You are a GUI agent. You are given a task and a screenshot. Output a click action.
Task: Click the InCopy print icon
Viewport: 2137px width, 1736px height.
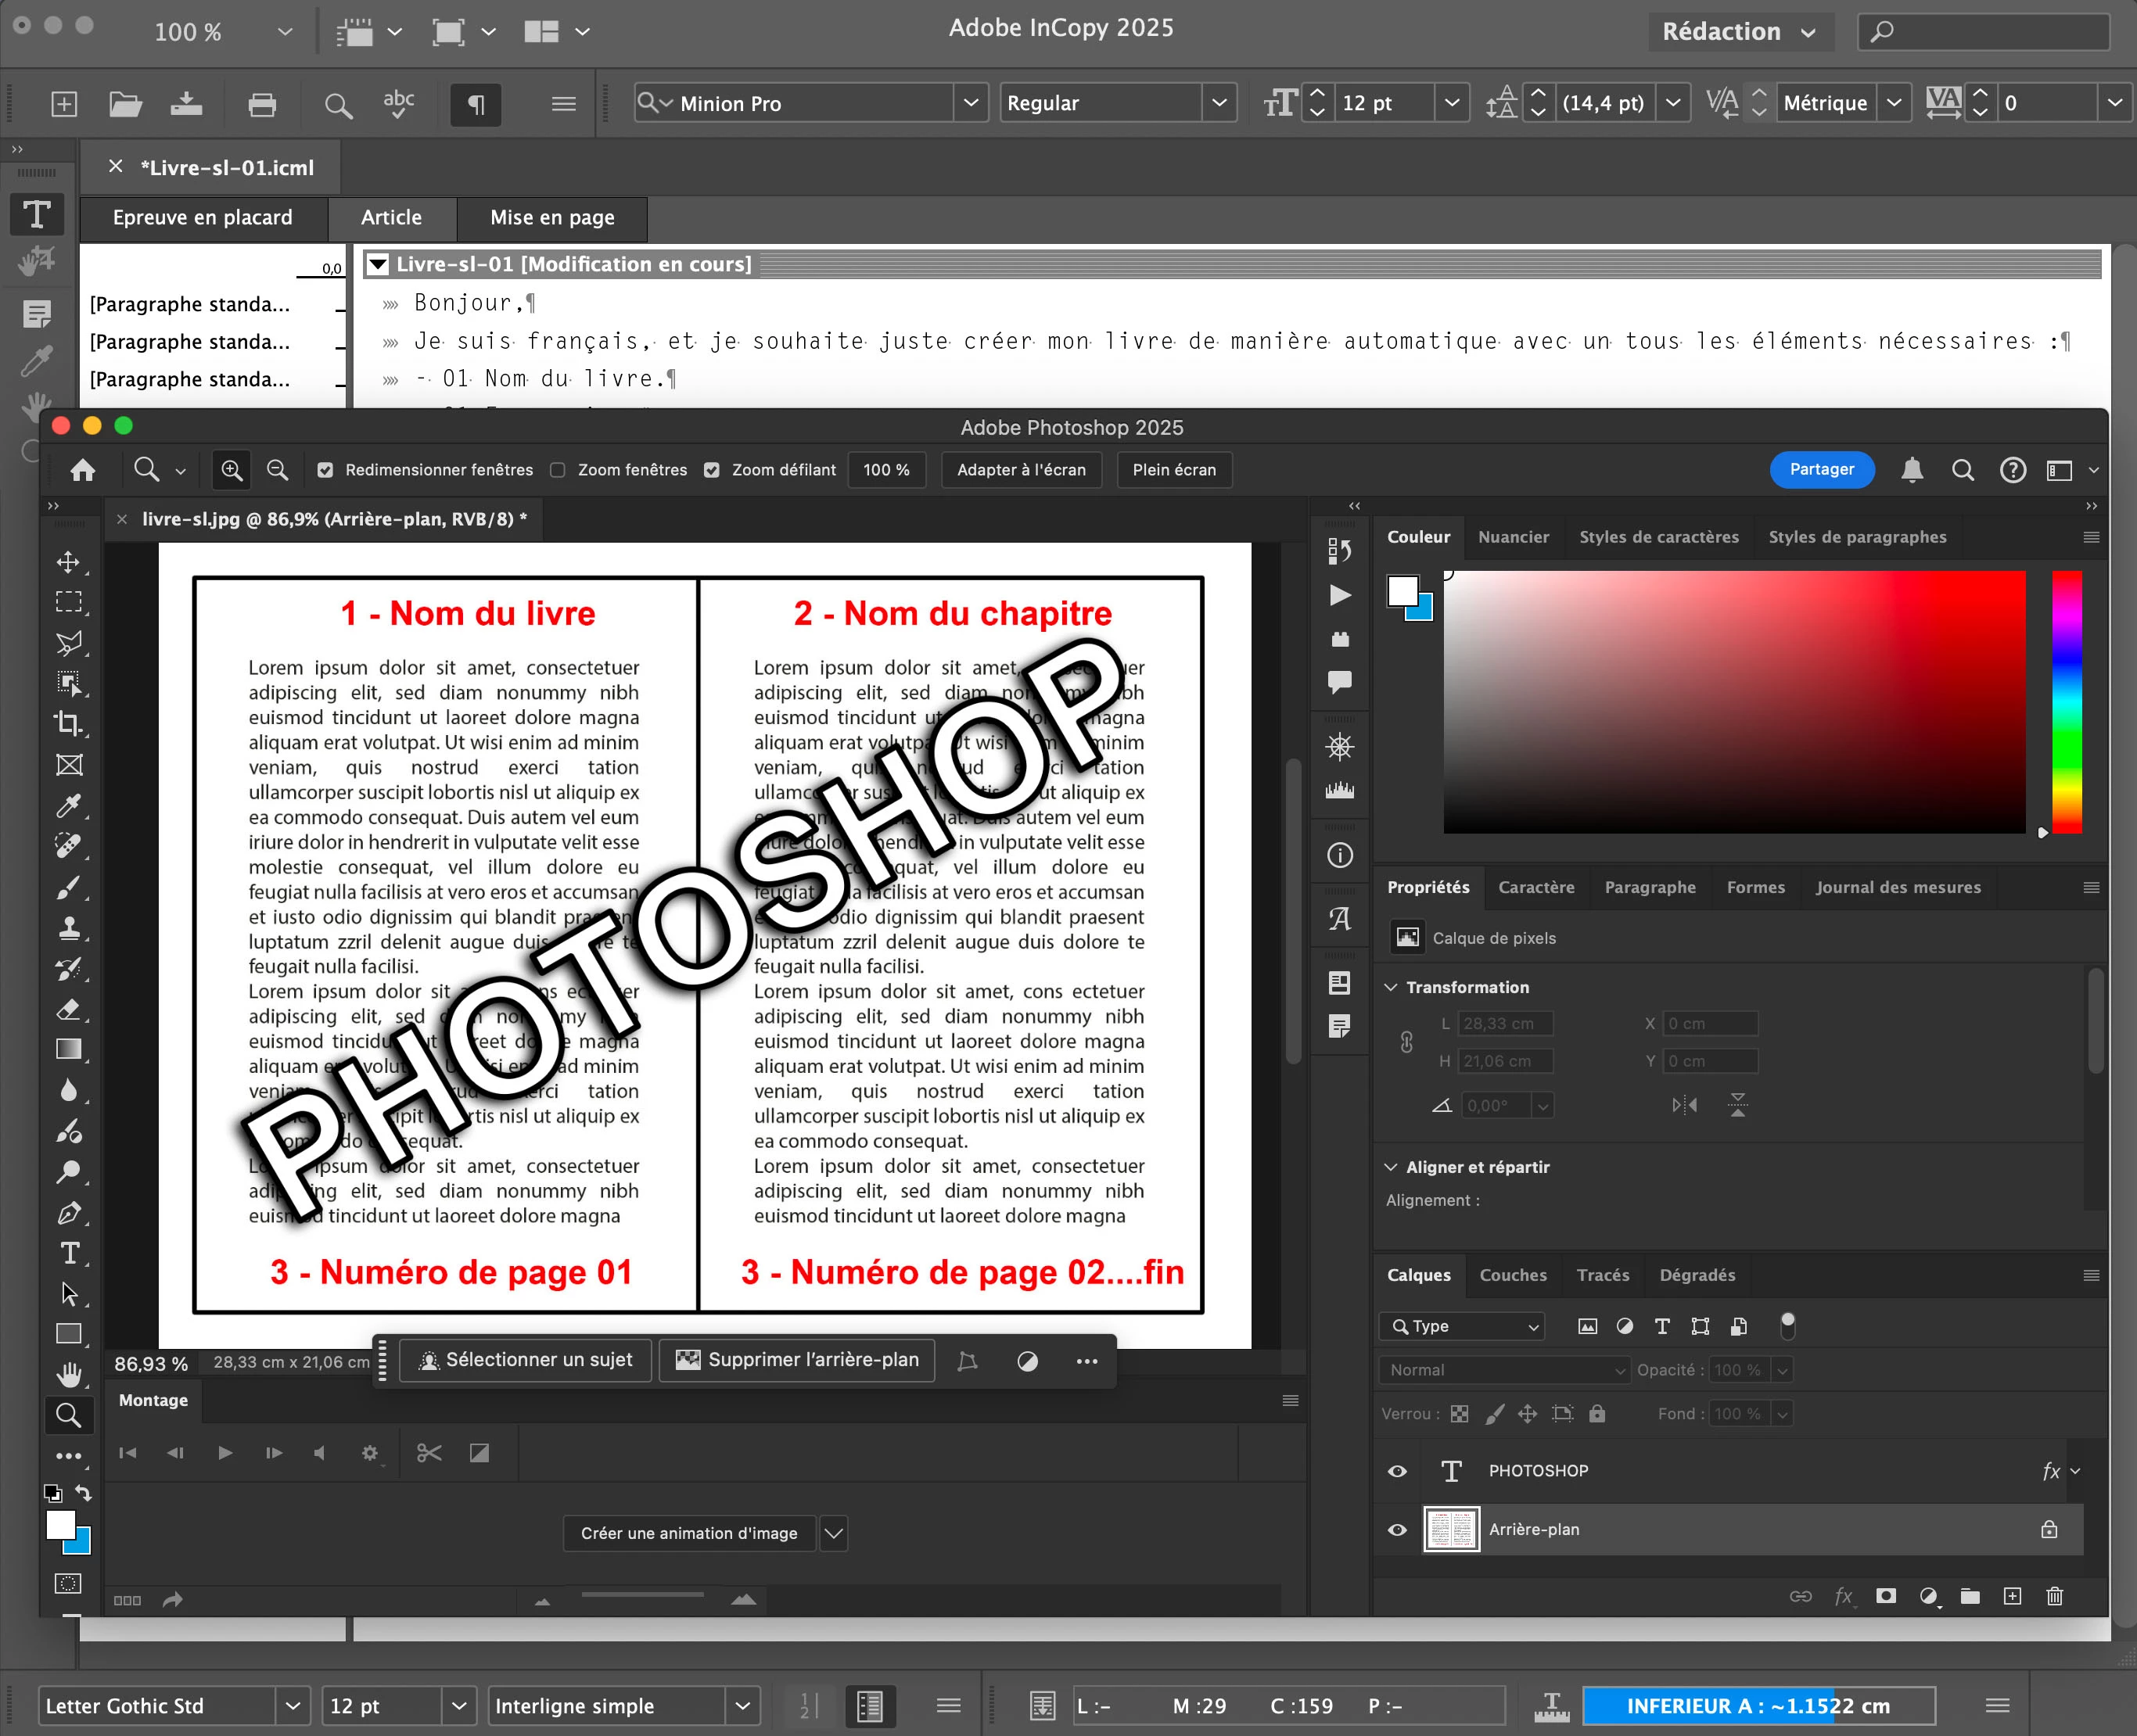[262, 104]
